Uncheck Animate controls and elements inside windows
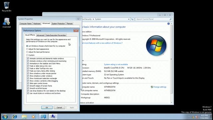 pyautogui.click(x=28, y=59)
